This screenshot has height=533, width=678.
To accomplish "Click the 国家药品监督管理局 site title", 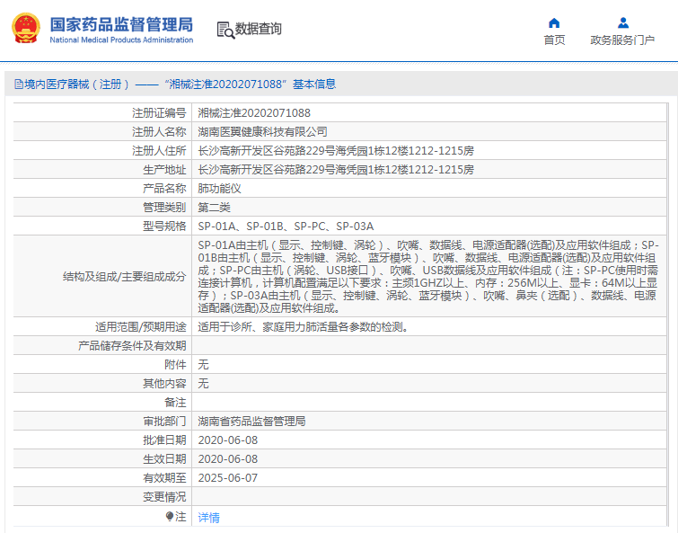I will [120, 22].
